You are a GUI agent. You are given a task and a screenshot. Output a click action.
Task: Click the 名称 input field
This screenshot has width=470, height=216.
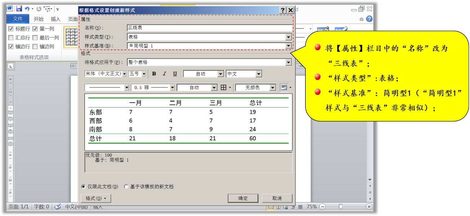[x=210, y=28]
